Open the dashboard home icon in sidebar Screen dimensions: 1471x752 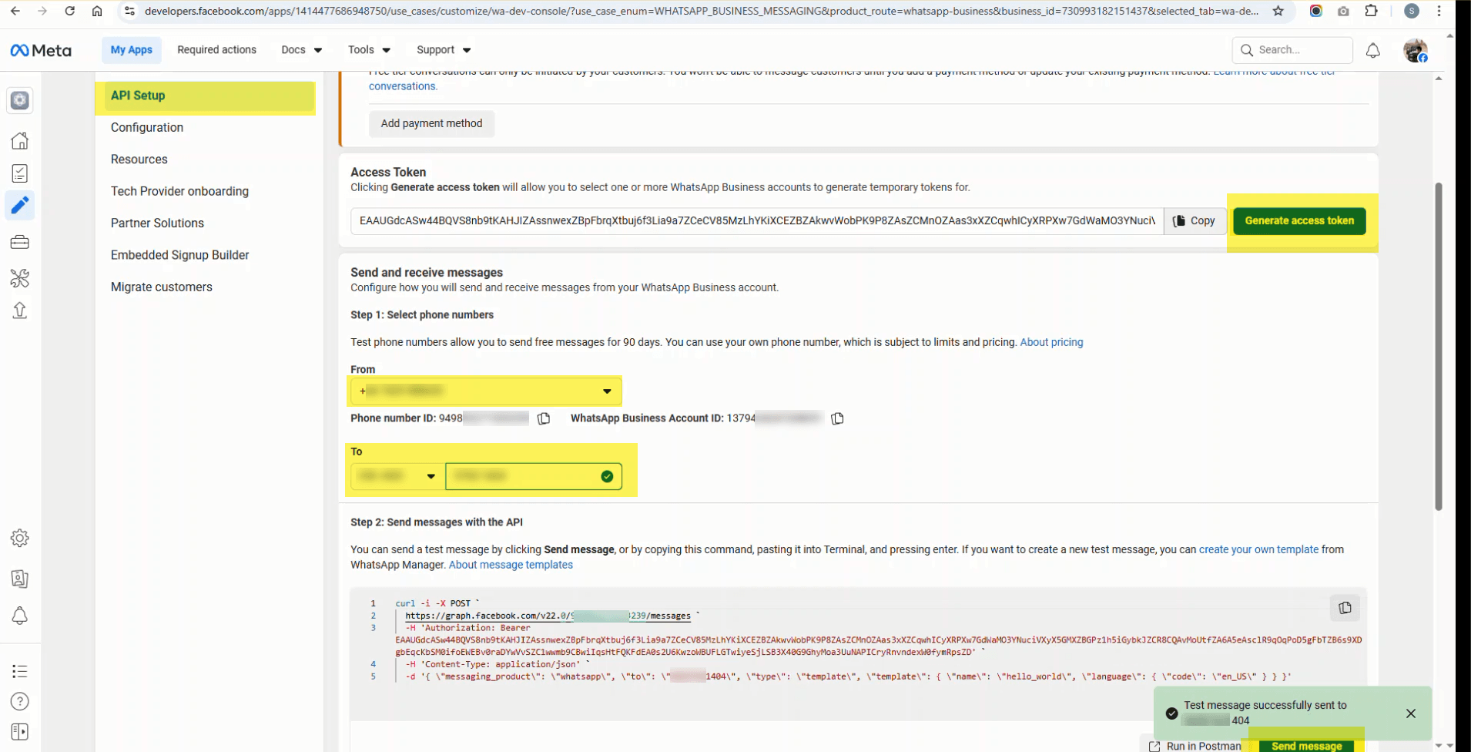[x=20, y=141]
